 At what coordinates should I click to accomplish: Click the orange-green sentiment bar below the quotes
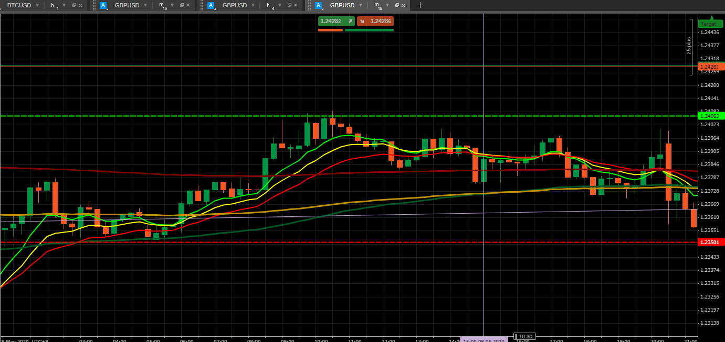(x=355, y=30)
